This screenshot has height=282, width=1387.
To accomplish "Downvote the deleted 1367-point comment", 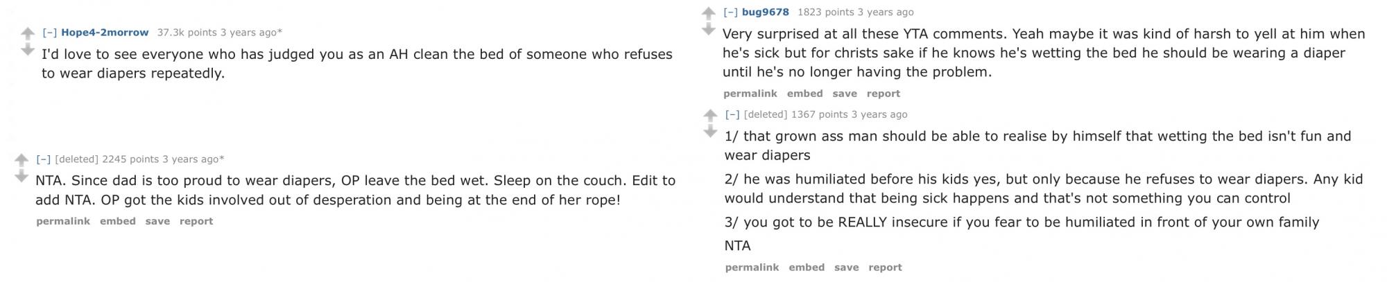I will [710, 131].
